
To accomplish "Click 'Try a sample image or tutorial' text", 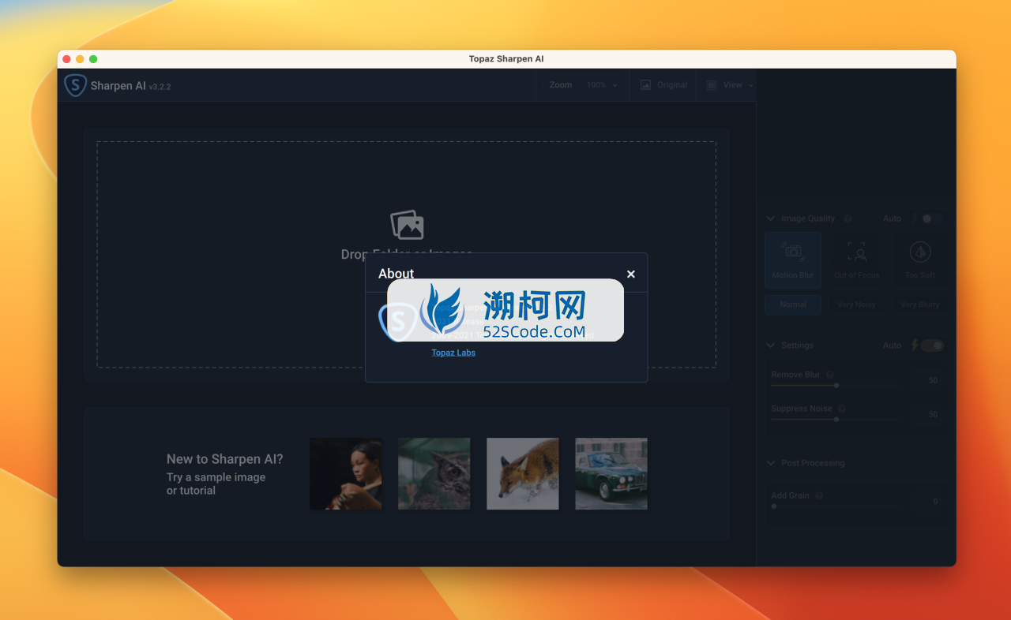I will 216,484.
